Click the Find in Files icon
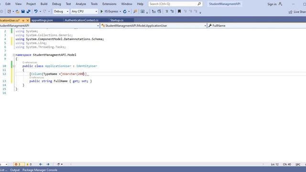This screenshot has height=172, width=306. click(x=135, y=11)
